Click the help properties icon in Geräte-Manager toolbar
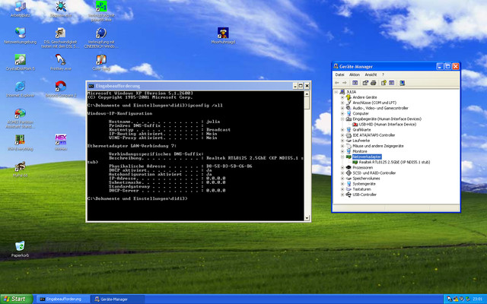 (384, 83)
